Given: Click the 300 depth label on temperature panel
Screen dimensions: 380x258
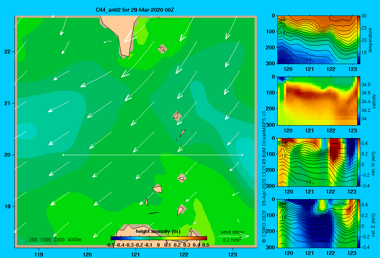Looking at the screenshot, I should click(x=270, y=63).
